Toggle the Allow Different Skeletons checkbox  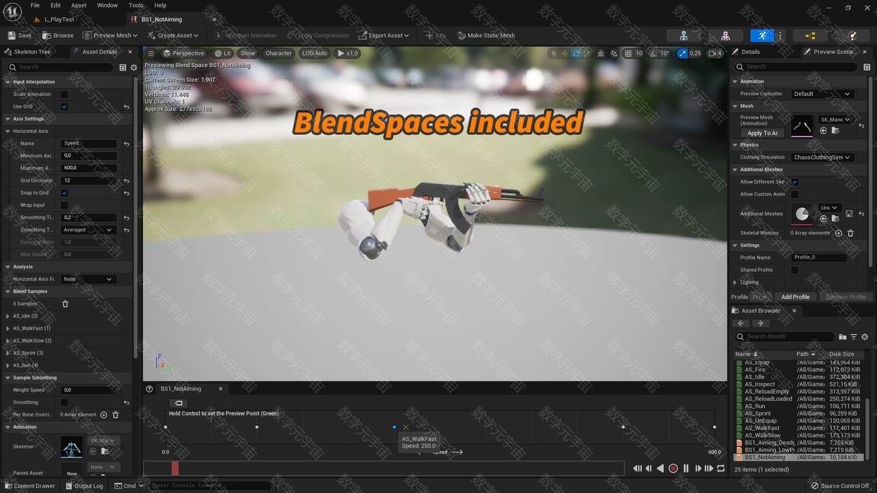point(795,182)
